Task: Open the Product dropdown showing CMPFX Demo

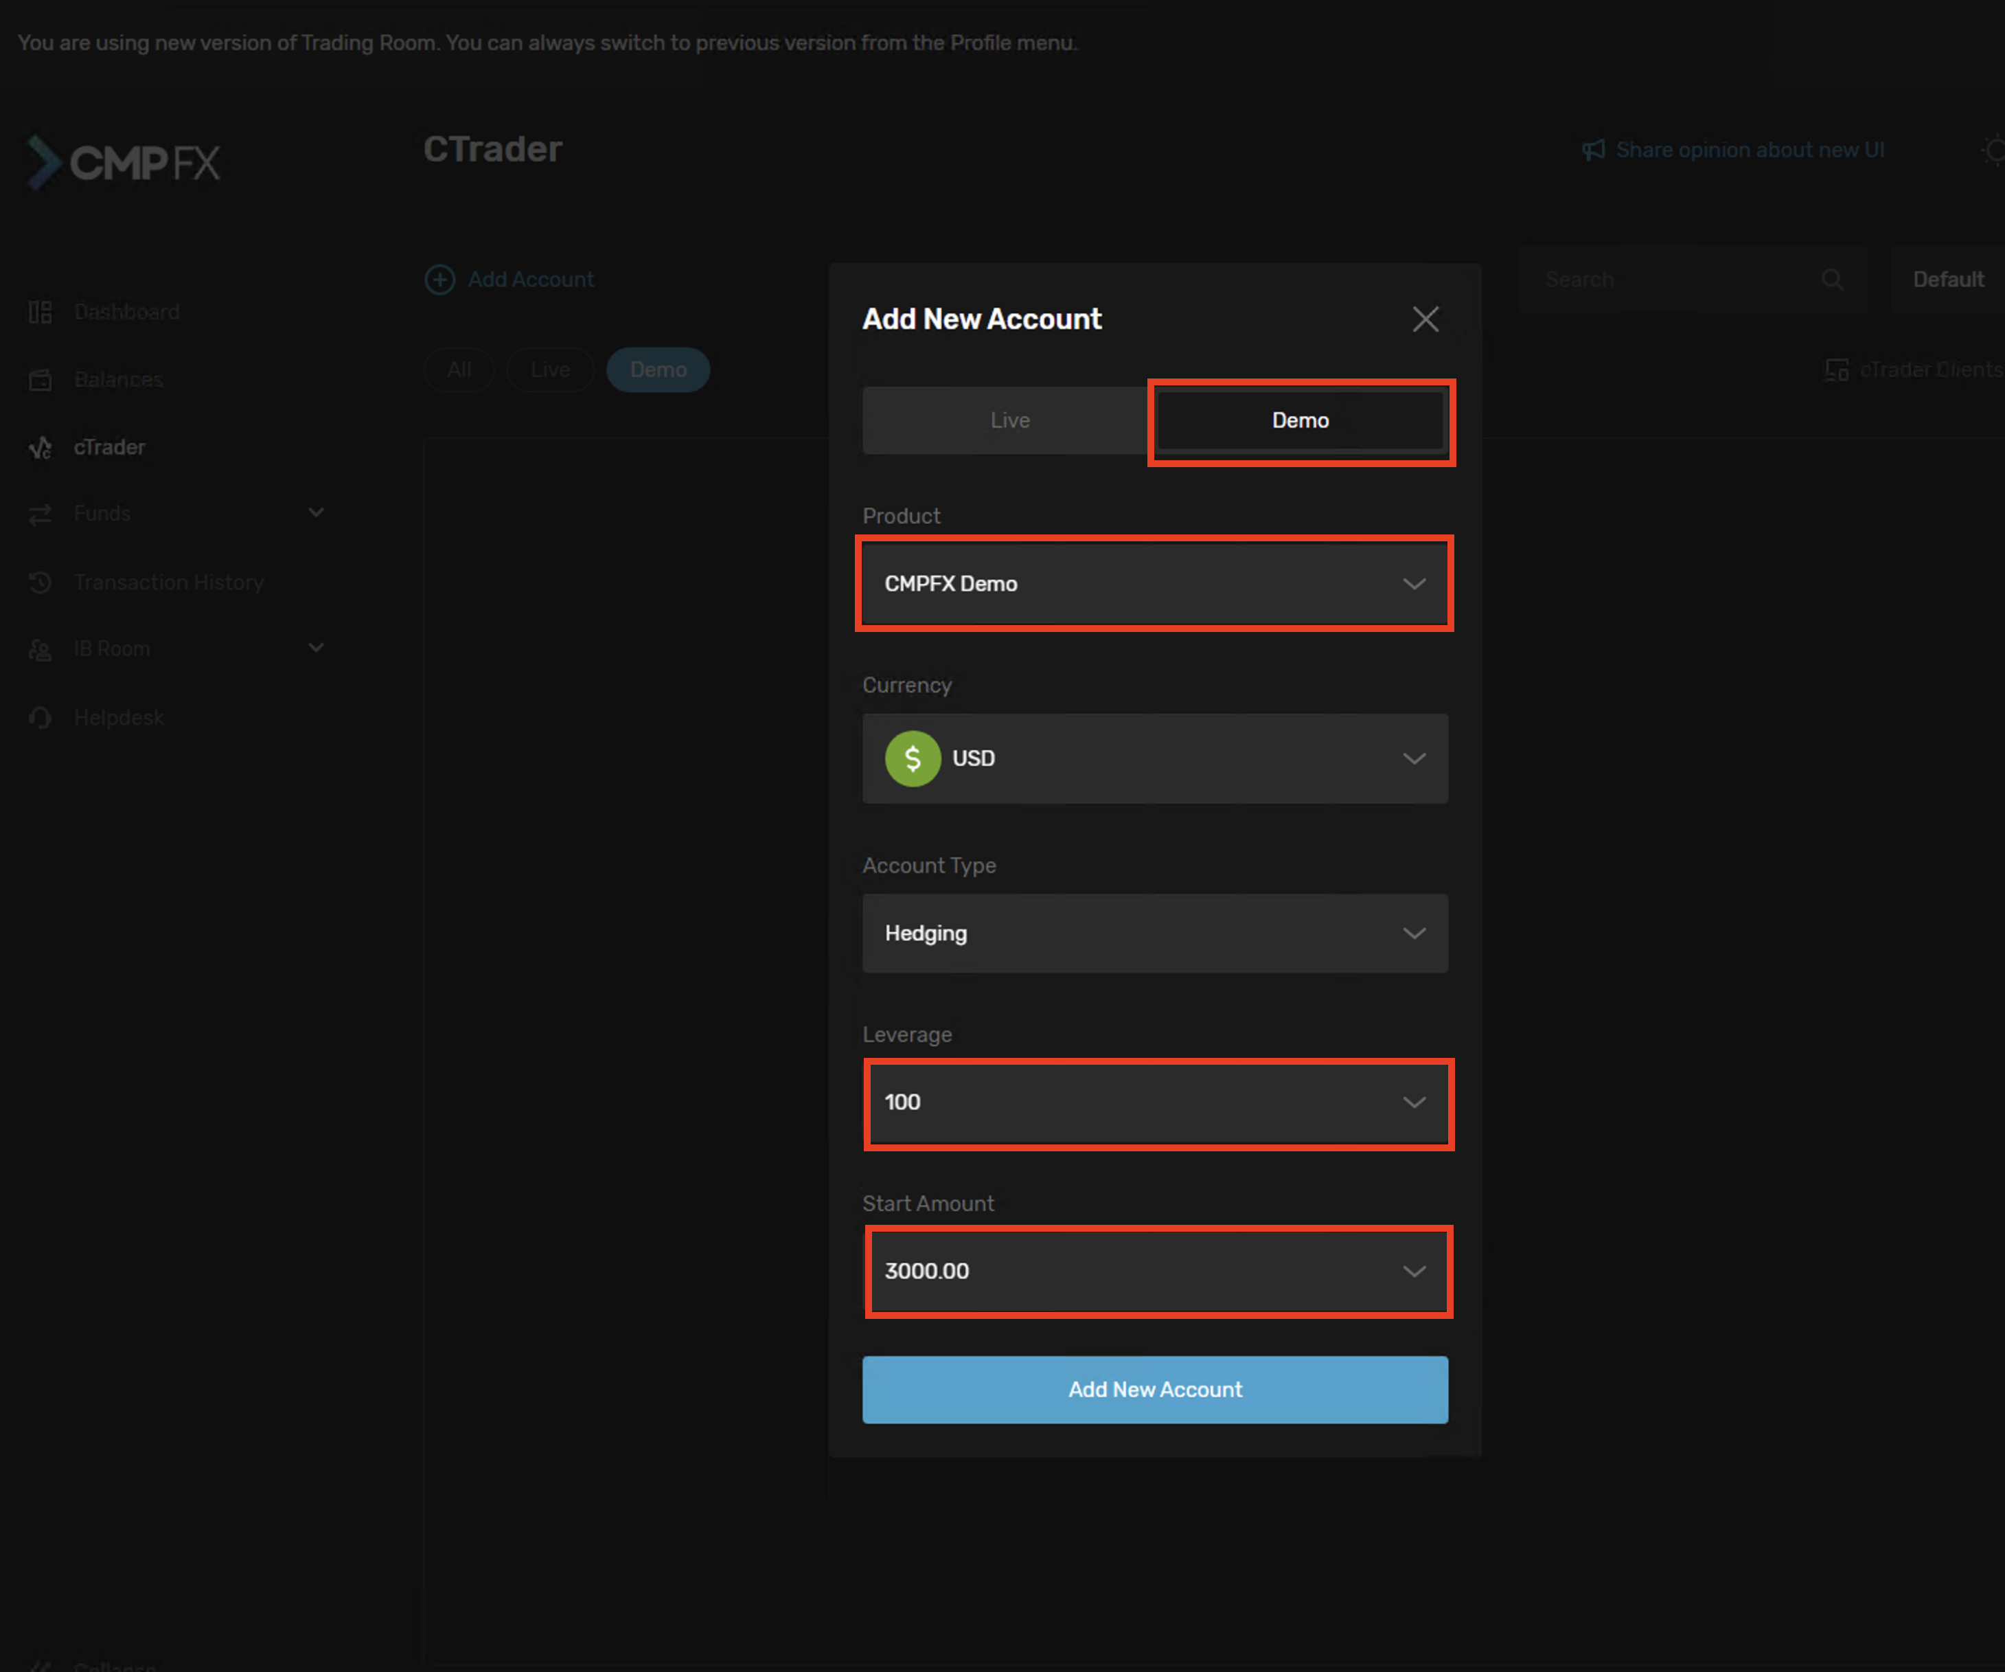Action: pos(1155,584)
